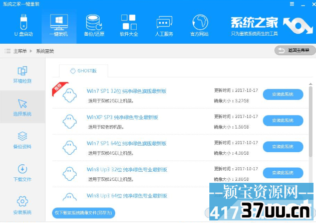Open 备份资料 sidebar step
Image resolution: width=316 pixels, height=223 pixels.
pos(23,140)
